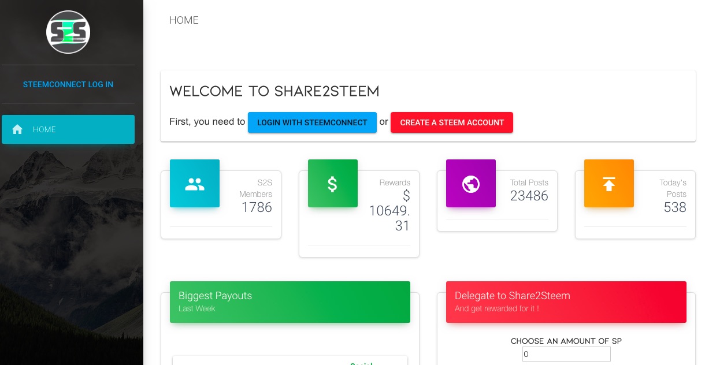This screenshot has width=705, height=365.
Task: Click the home icon in the sidebar
Action: [17, 129]
